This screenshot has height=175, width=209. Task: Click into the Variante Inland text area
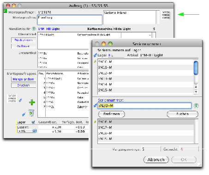click(130, 18)
